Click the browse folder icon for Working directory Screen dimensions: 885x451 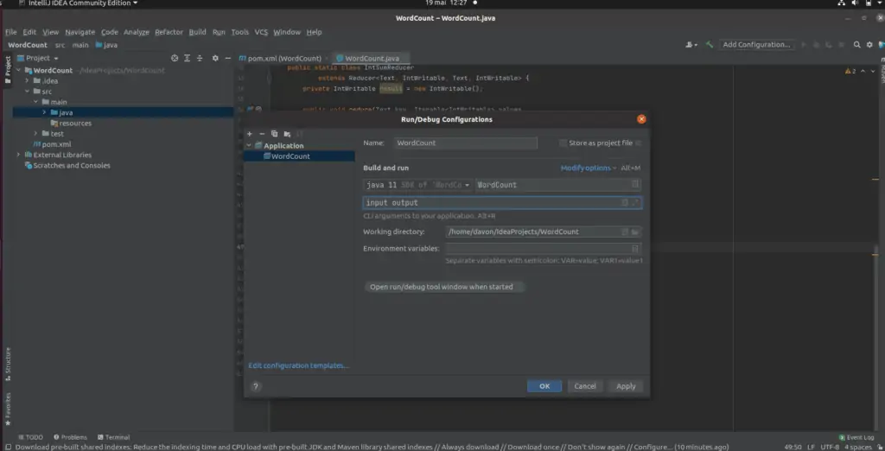tap(635, 232)
